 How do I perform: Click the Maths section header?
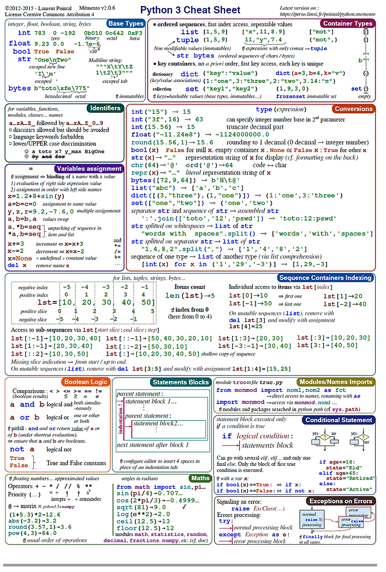point(200,478)
